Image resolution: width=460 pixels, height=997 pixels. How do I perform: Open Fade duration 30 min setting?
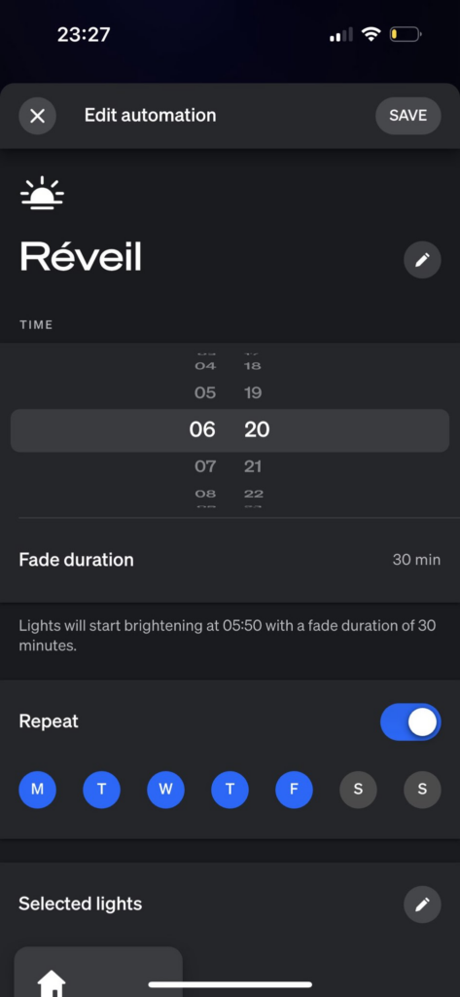(x=230, y=560)
